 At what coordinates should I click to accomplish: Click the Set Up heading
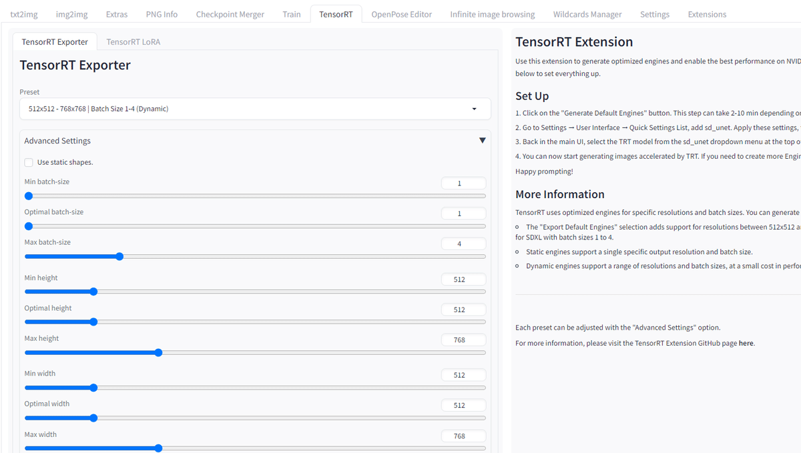pos(532,96)
